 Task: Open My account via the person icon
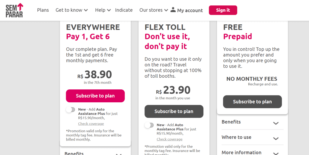[173, 10]
